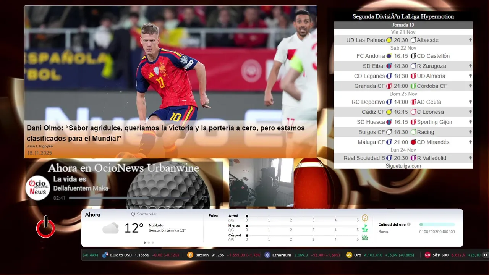Click the gold Oro icon in ticker

point(349,255)
